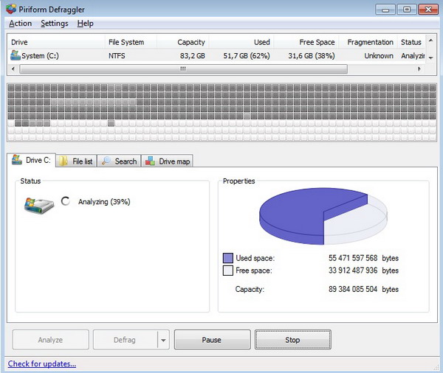The height and width of the screenshot is (373, 443).
Task: Click the right scroll arrow of drive list
Action: (419, 69)
